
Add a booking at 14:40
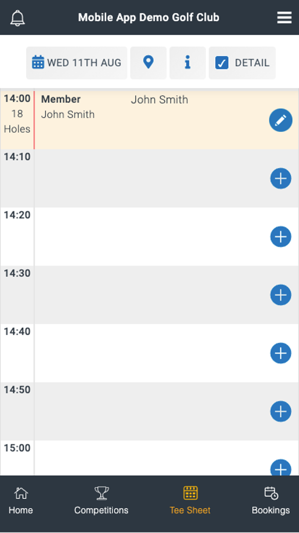[281, 353]
